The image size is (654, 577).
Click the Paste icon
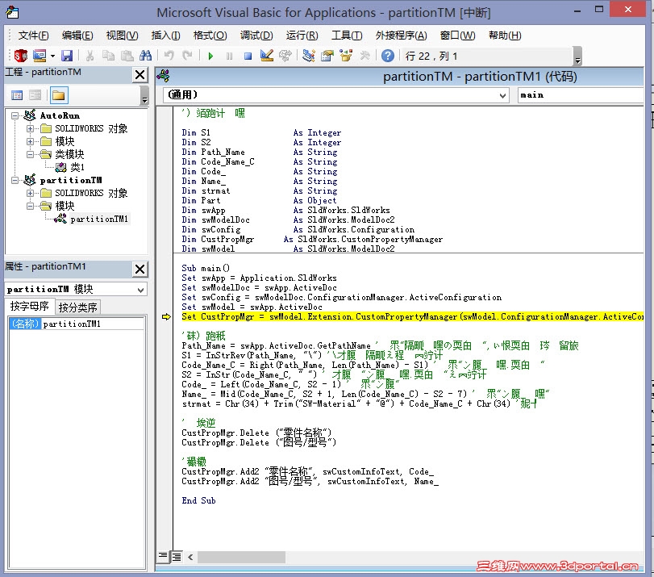(127, 56)
